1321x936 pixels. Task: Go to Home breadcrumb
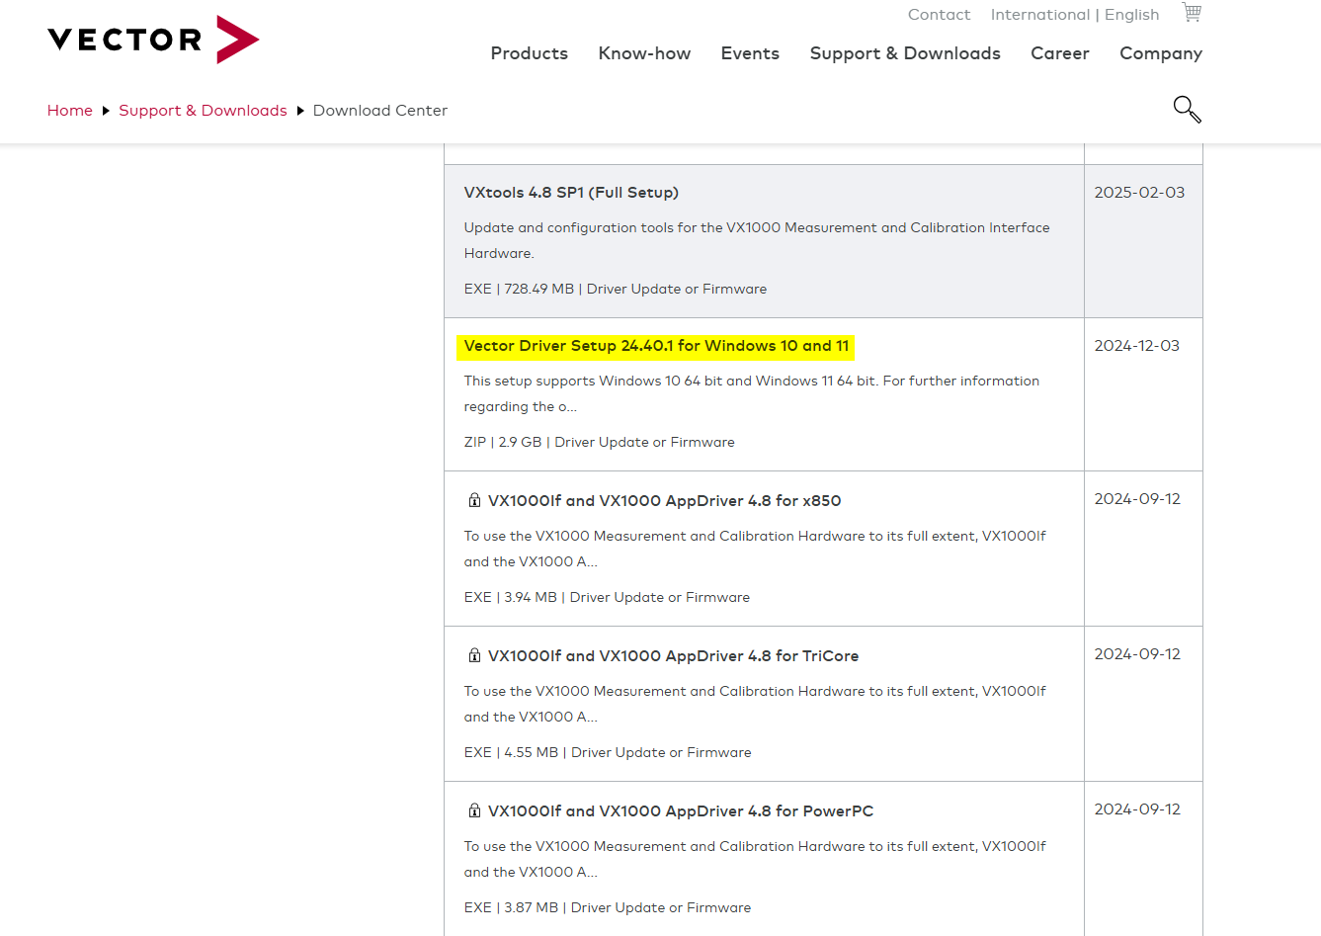click(70, 111)
